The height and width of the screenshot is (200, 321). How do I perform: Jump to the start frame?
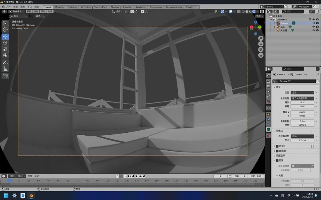[126, 176]
